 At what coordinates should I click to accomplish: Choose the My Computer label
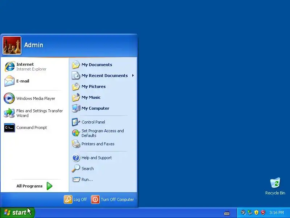[95, 108]
